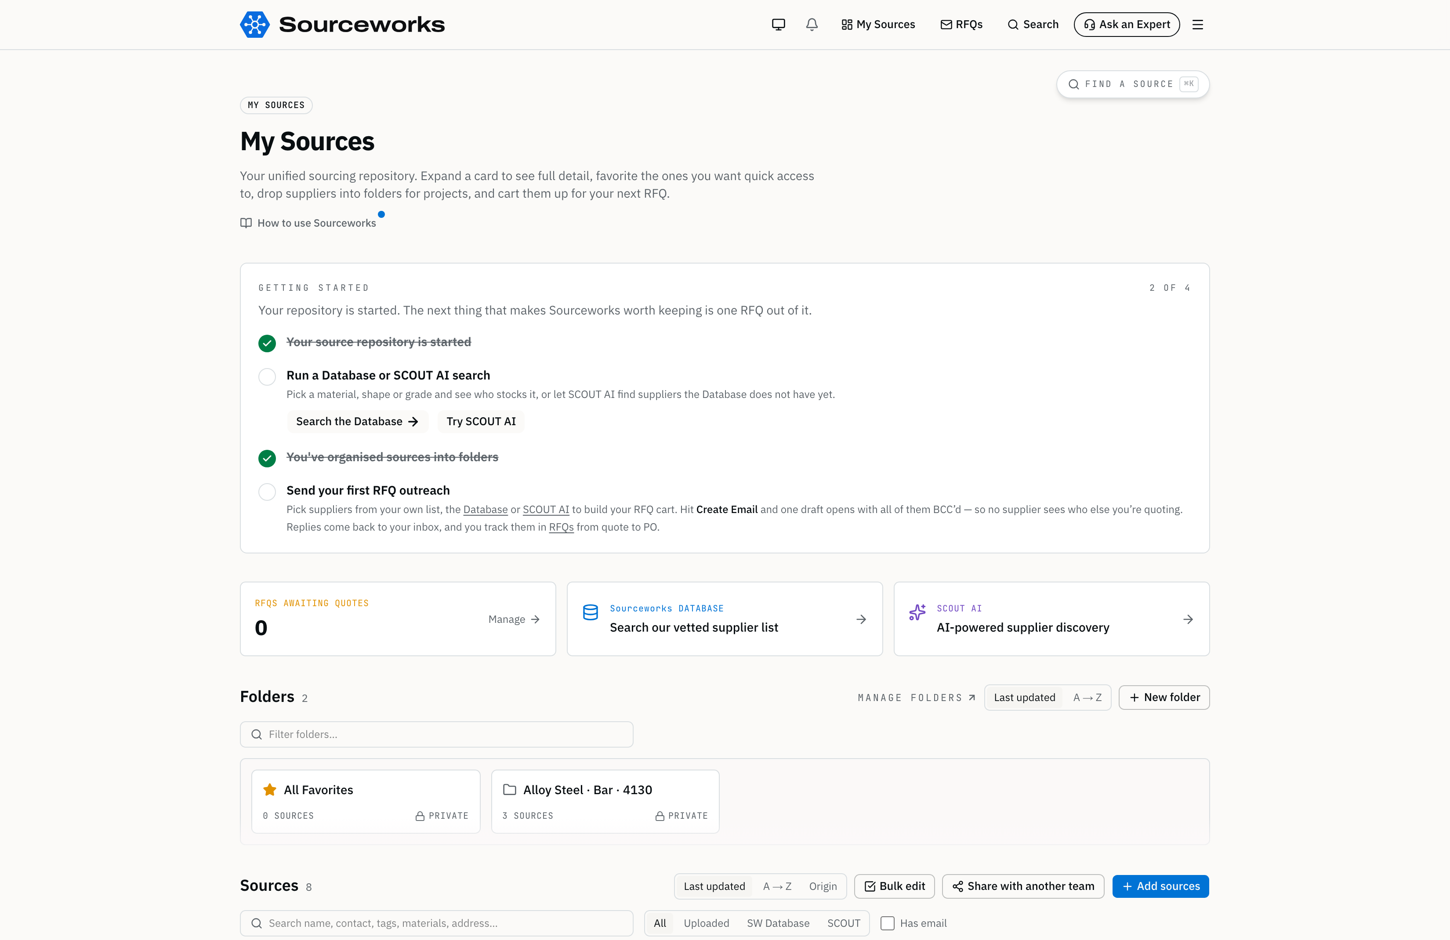Filter sources by Uploaded tab
The image size is (1450, 940).
(706, 923)
